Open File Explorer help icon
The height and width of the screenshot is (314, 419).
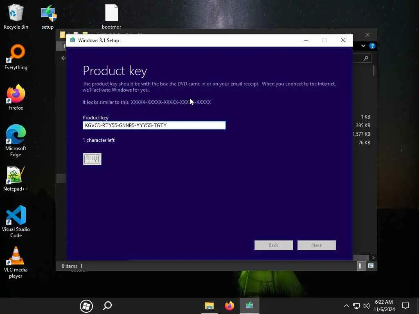tap(372, 46)
